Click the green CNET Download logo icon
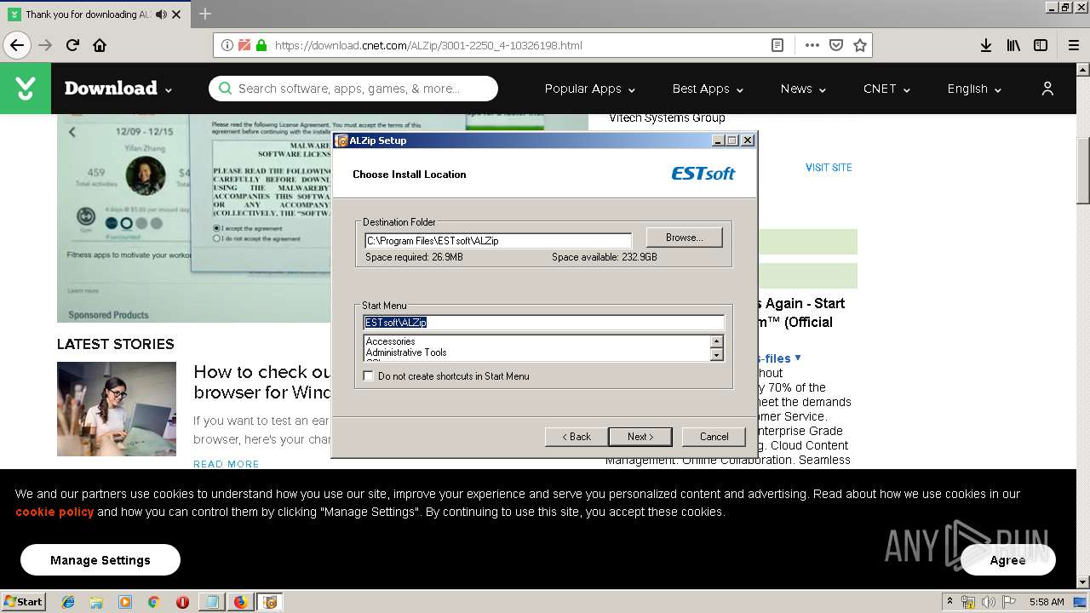1090x613 pixels. (26, 89)
